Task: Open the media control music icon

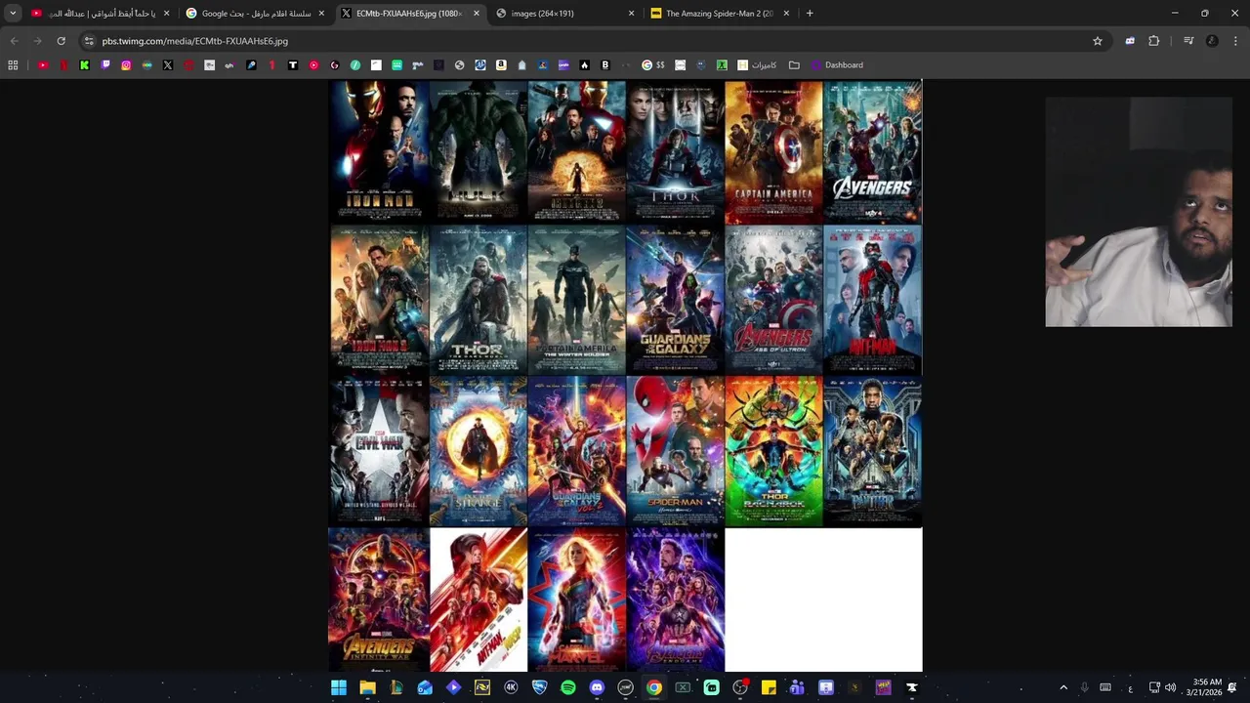Action: tap(1188, 41)
